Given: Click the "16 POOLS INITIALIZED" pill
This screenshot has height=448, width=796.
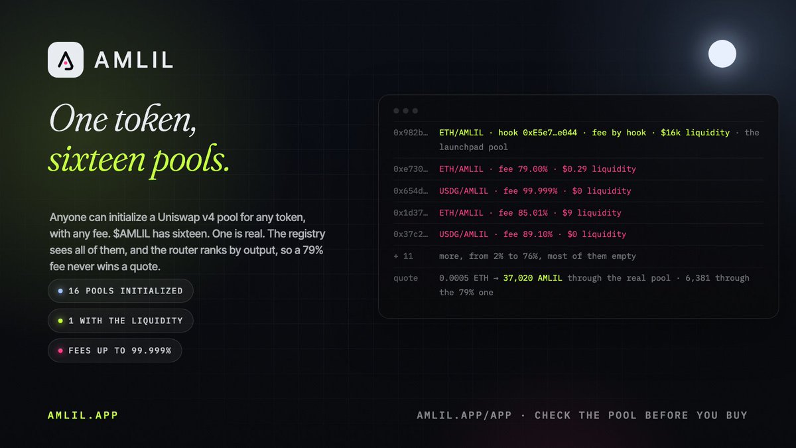Looking at the screenshot, I should tap(121, 291).
